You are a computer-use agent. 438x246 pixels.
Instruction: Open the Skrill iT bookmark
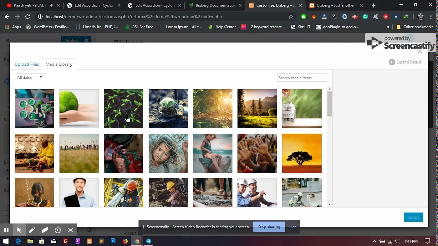click(x=300, y=27)
